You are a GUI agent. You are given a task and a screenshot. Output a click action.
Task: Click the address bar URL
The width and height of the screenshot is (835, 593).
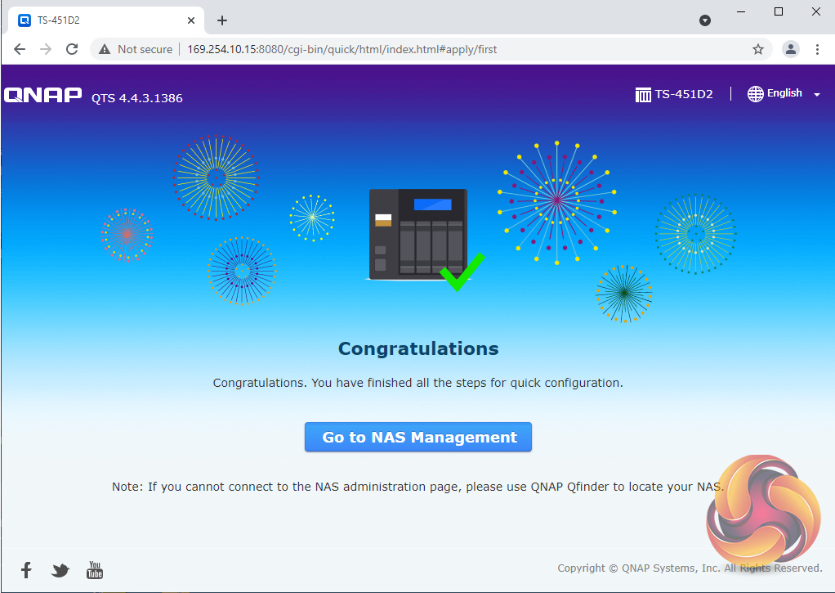coord(342,50)
